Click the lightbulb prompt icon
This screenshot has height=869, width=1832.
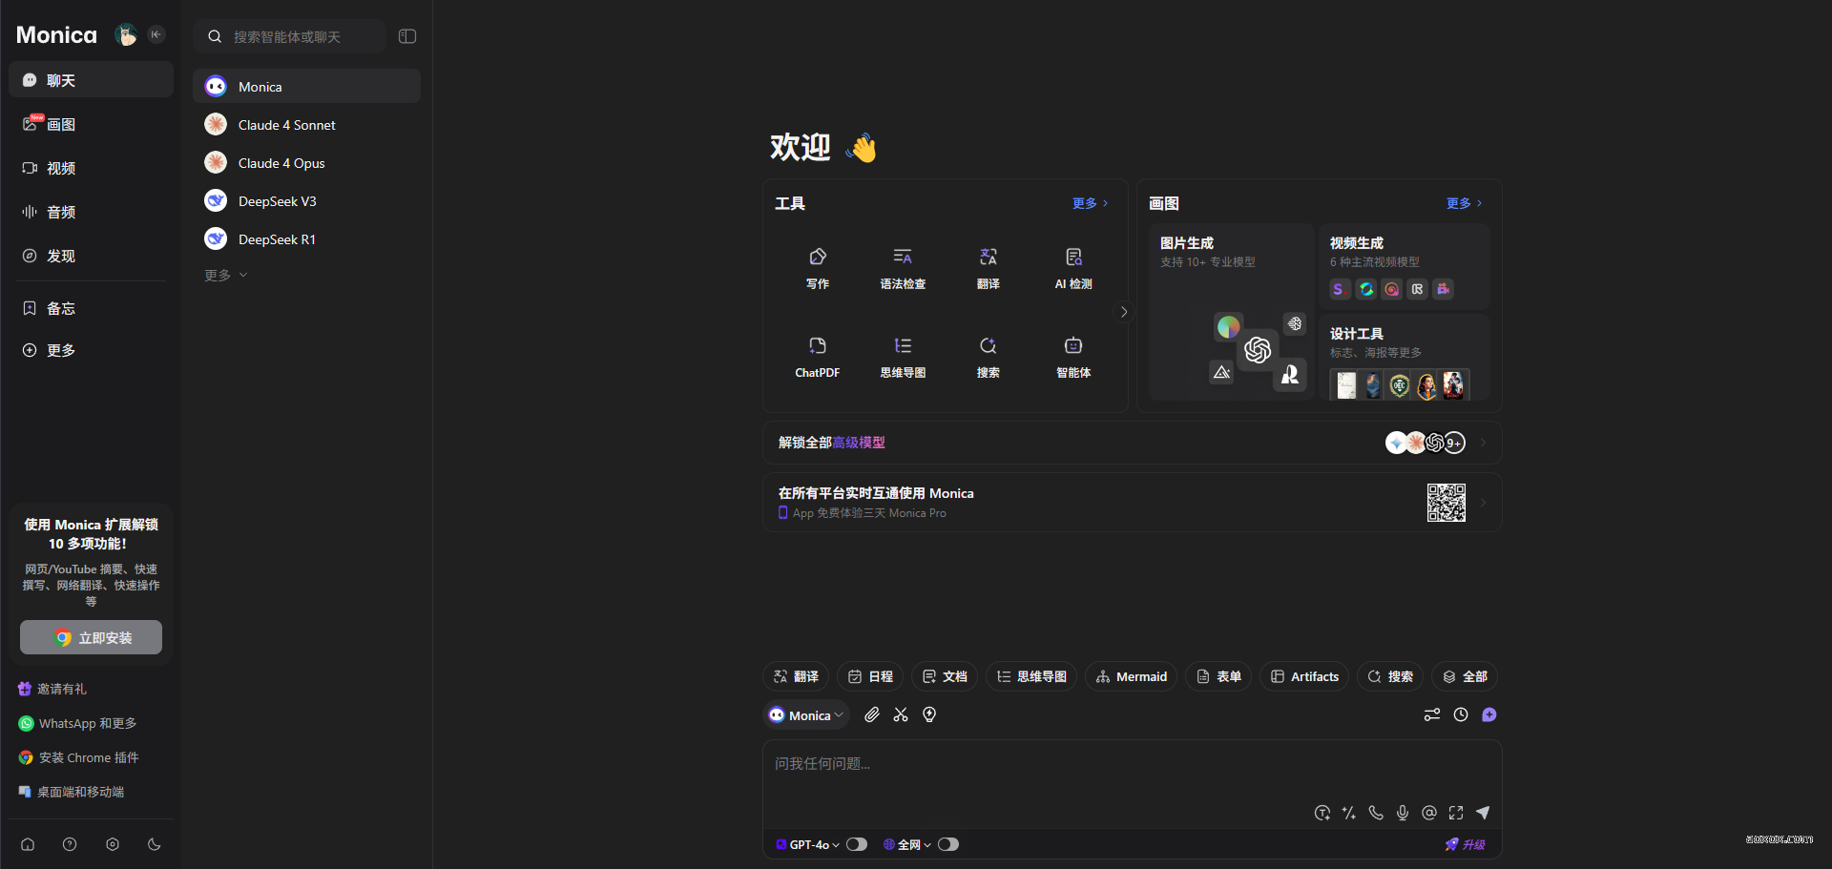point(929,714)
